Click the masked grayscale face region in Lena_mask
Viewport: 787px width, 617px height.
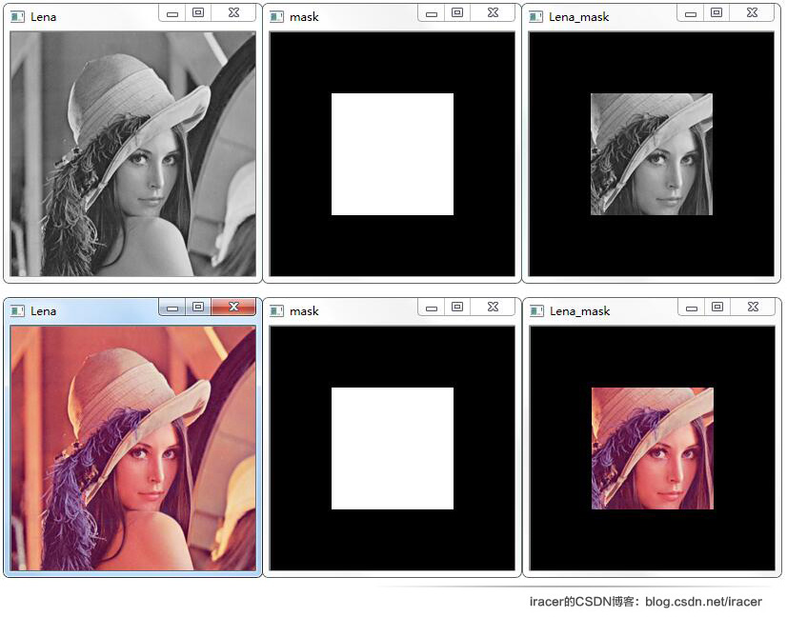pyautogui.click(x=652, y=154)
